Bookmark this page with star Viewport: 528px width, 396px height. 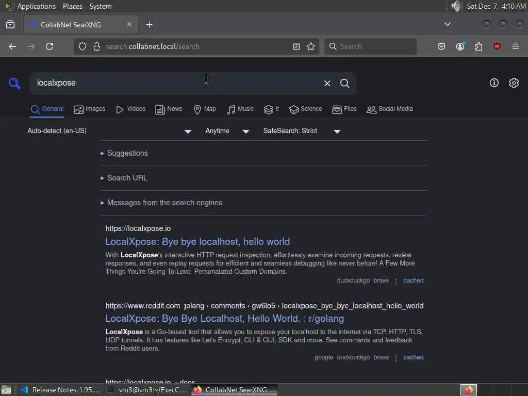coord(311,46)
